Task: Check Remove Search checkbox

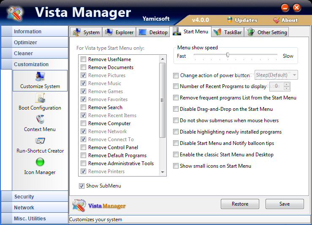Action: tap(83, 107)
